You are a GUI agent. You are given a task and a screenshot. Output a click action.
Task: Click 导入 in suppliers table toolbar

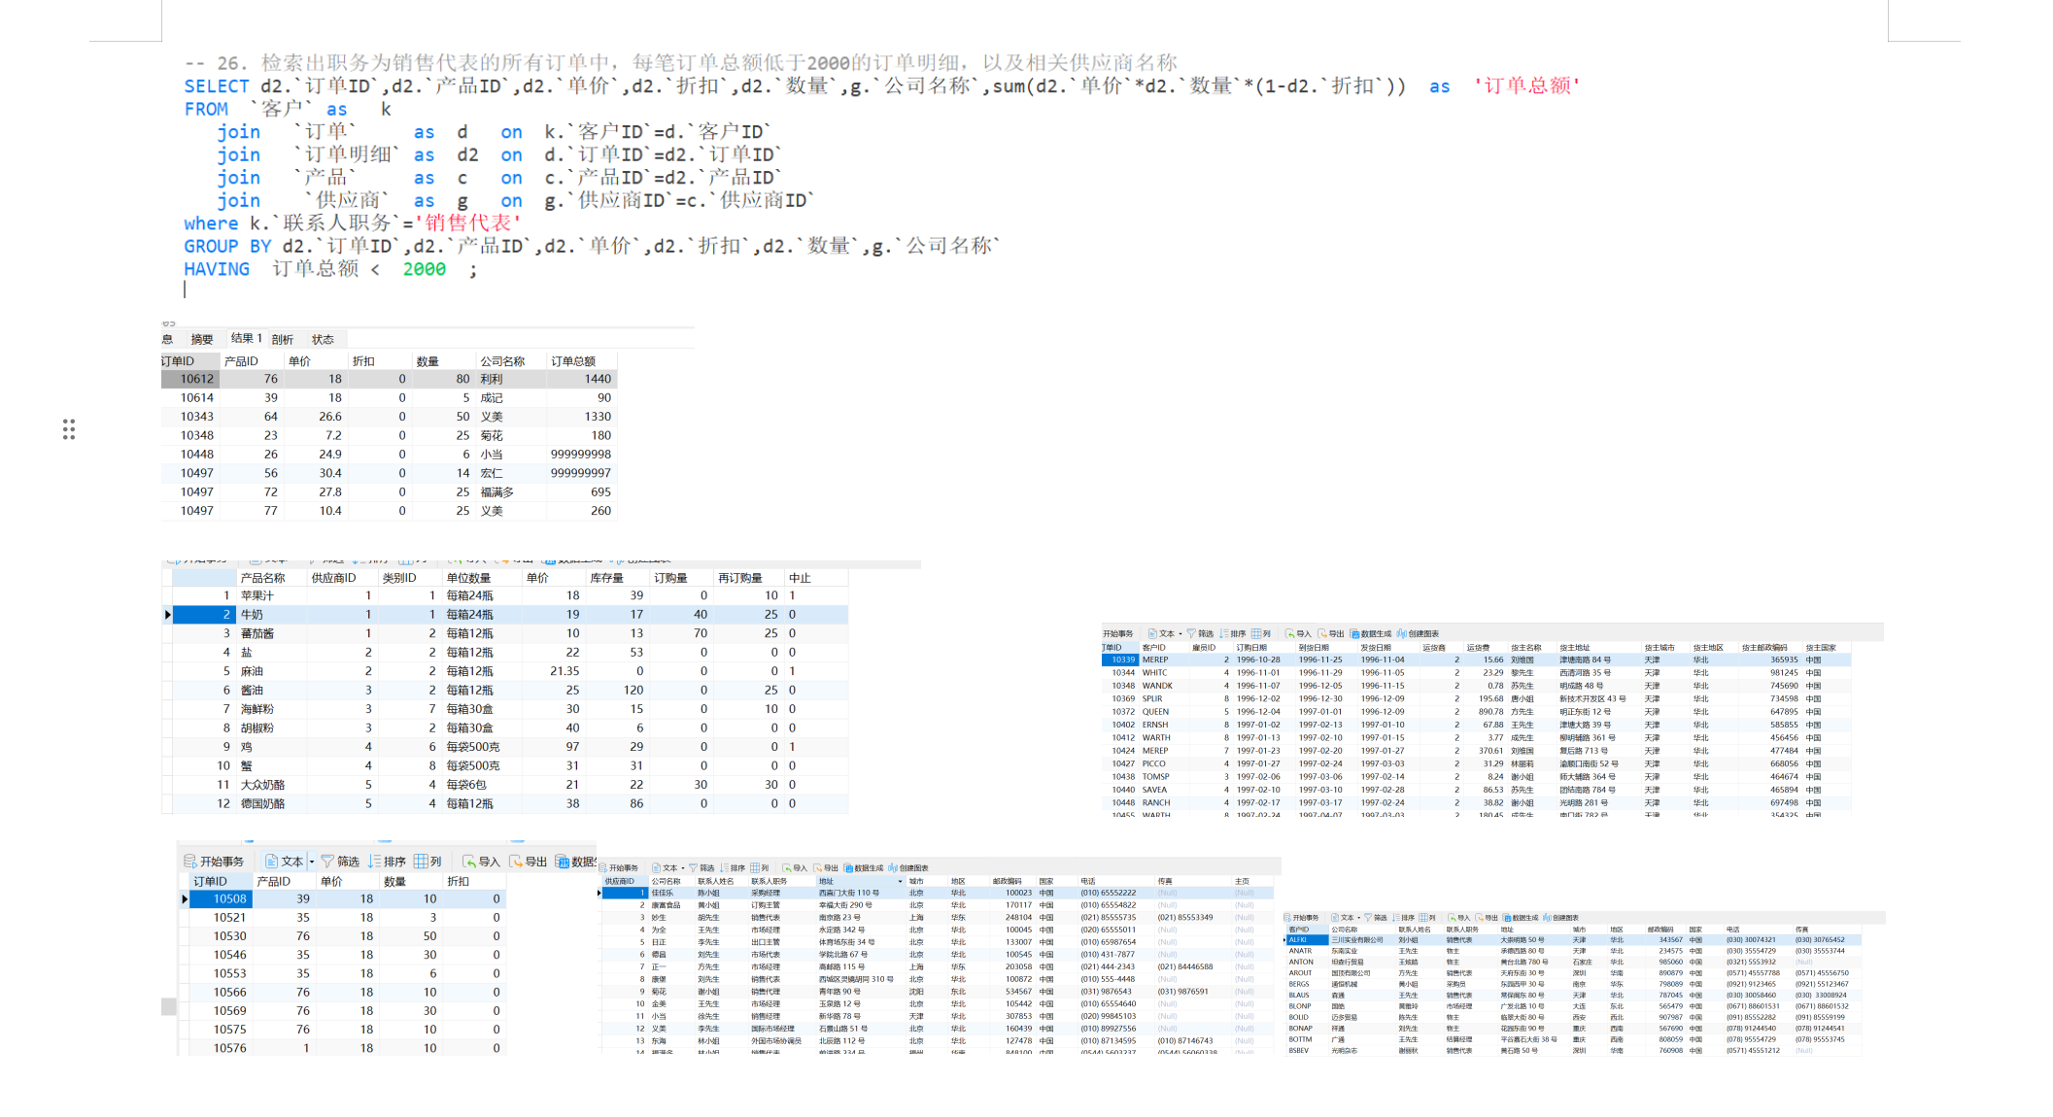(x=795, y=868)
